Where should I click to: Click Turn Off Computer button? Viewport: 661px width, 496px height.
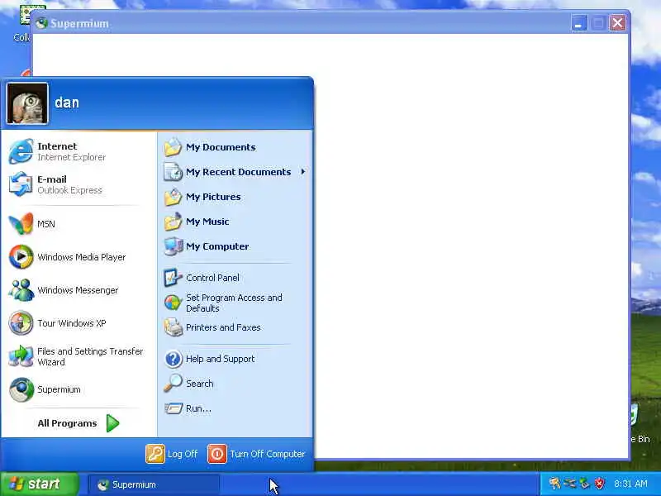click(256, 454)
